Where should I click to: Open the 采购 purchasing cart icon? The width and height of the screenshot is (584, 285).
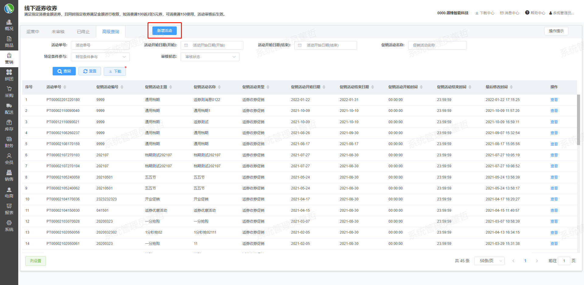[9, 89]
